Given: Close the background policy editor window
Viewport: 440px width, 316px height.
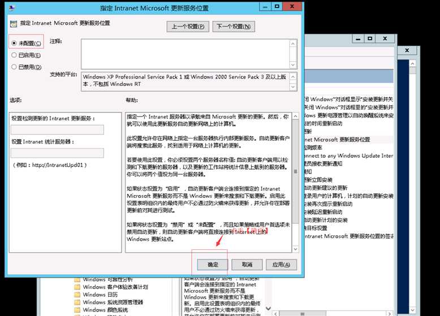Looking at the screenshot, I should pyautogui.click(x=385, y=38).
